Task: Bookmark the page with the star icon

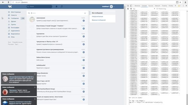Action: pos(180,2)
